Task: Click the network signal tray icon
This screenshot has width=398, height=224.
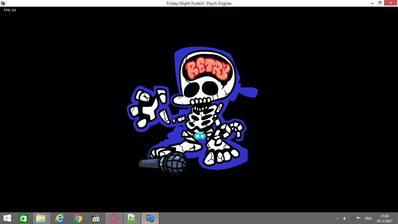Action: pyautogui.click(x=352, y=218)
